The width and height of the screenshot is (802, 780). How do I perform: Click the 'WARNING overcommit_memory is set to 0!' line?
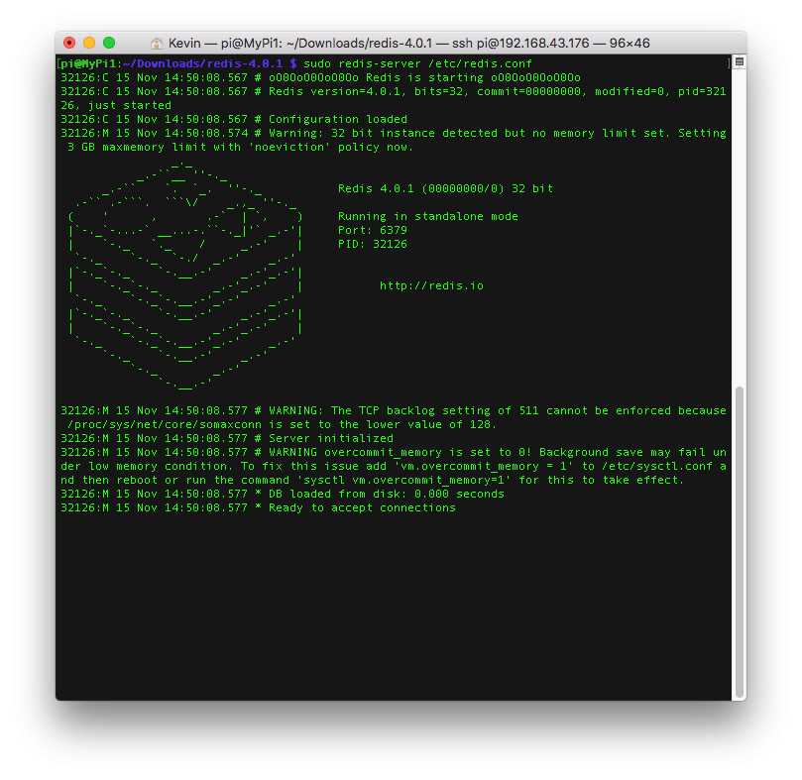pos(394,452)
